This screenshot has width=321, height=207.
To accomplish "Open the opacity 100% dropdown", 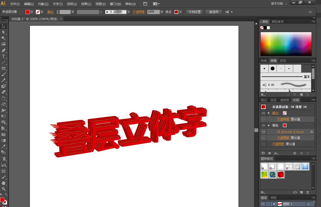I will (162, 12).
